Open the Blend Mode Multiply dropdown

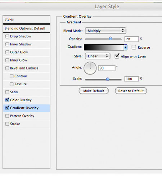105,31
